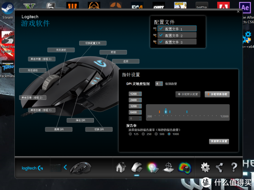Image resolution: width=254 pixels, height=190 pixels.
Task: Click the 单击左键（按钮 1）label
Action: 41,110
